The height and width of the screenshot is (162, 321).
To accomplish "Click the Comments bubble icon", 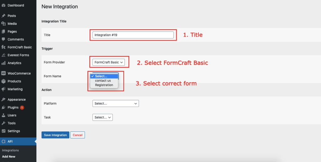I will point(3,39).
